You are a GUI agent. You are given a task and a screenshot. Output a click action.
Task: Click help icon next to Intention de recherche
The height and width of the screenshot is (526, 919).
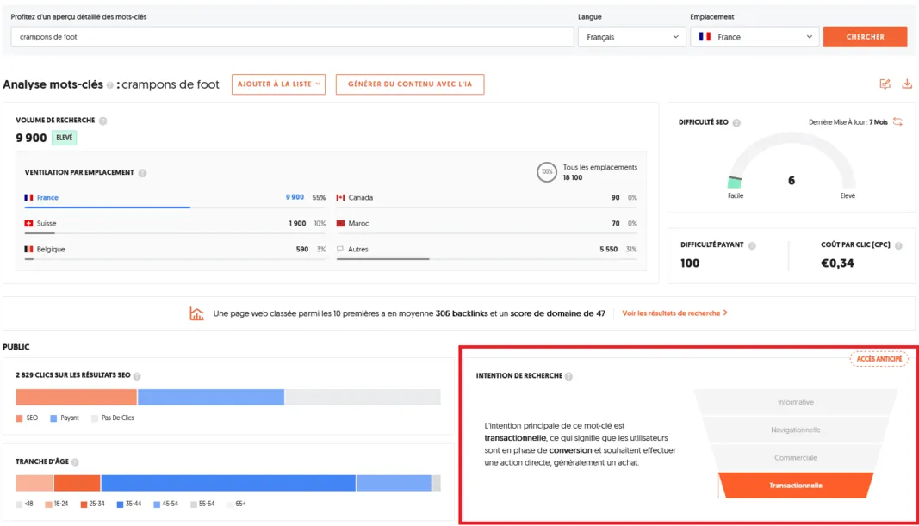coord(568,376)
